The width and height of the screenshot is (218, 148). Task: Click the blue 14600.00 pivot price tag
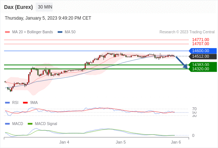point(203,51)
